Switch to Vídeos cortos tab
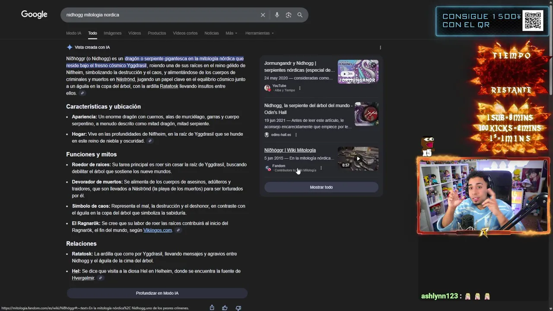Screen dimensions: 553x311 click(x=185, y=33)
